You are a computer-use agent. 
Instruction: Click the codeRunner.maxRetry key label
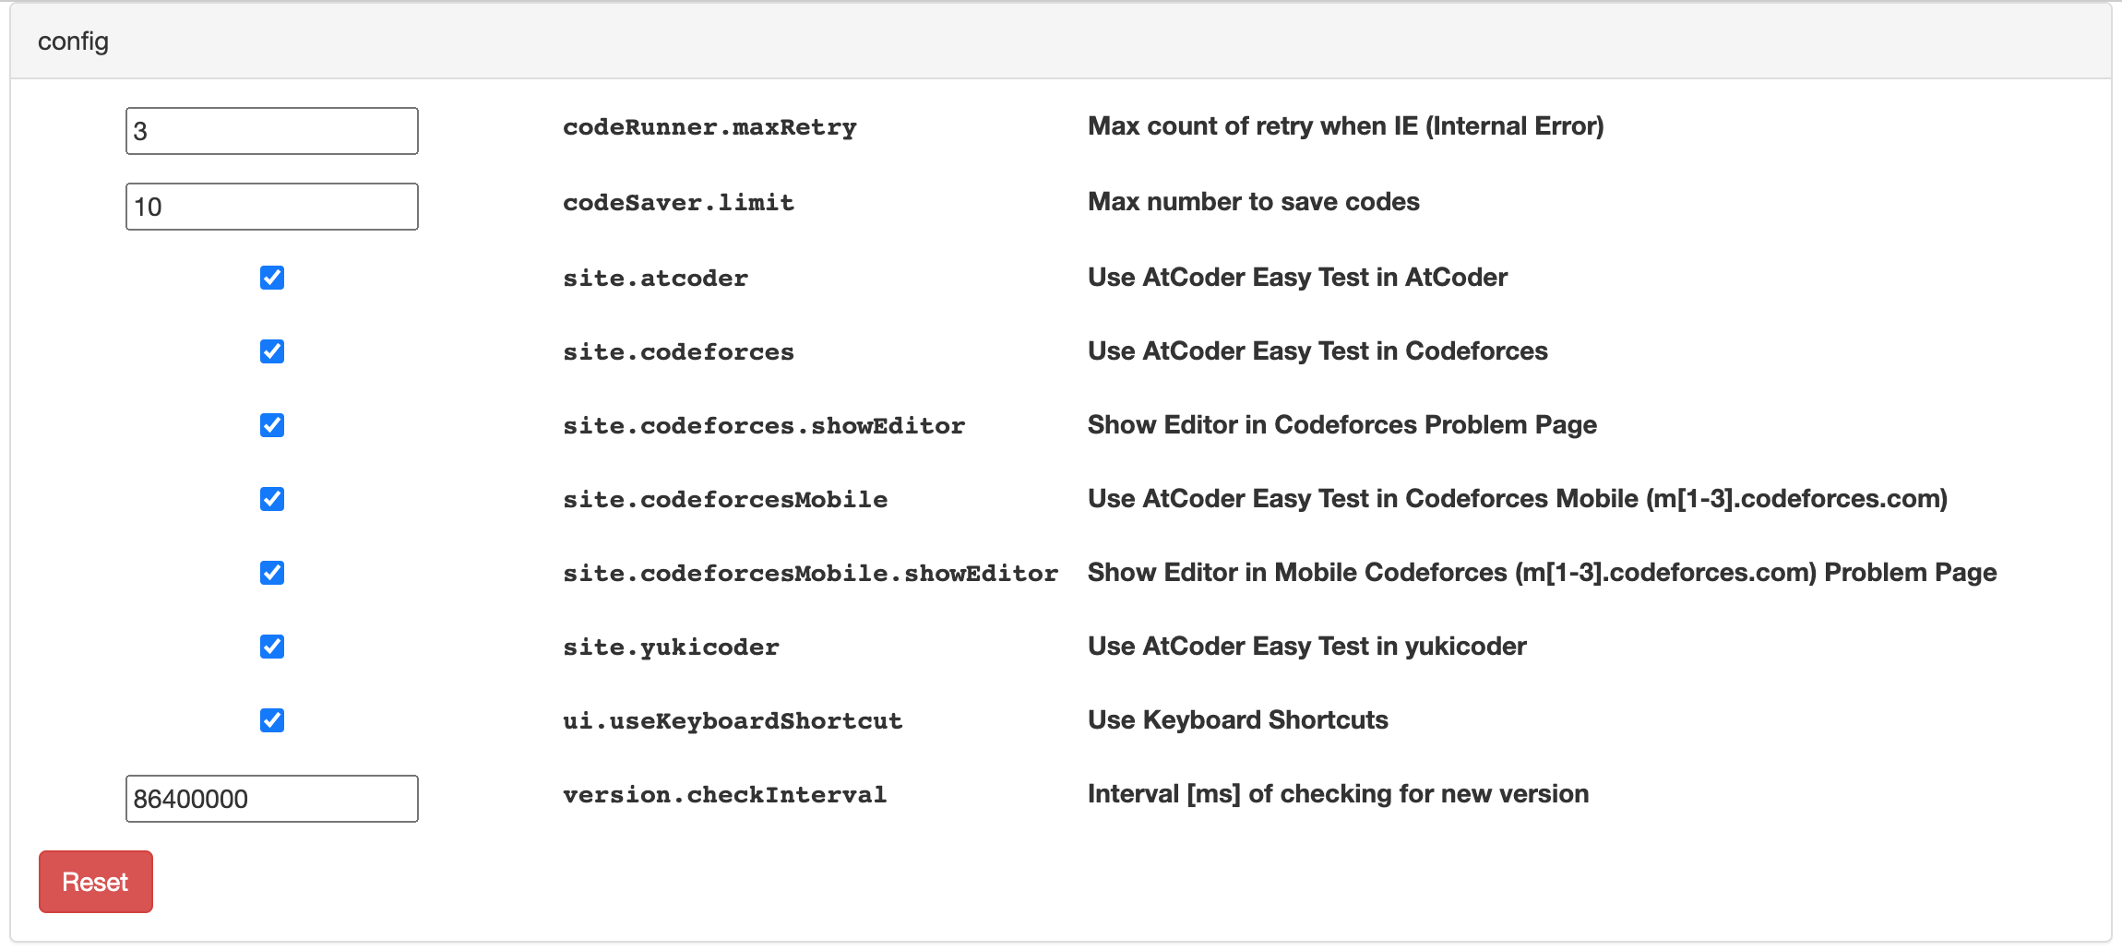point(709,127)
